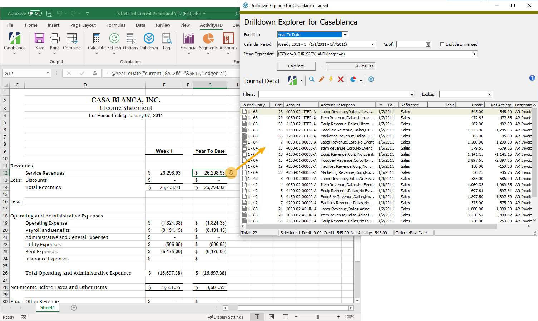Open the Name Box dropdown for G12
Viewport: 538px width, 321px height.
click(x=48, y=73)
